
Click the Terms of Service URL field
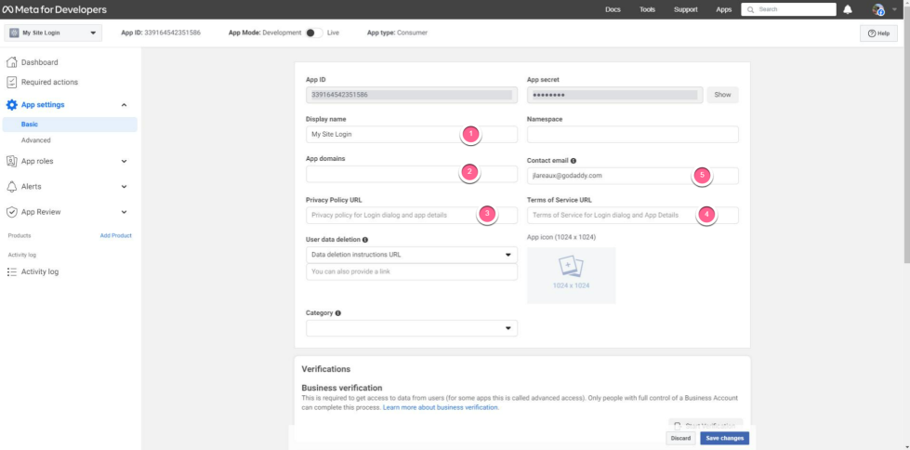point(633,215)
